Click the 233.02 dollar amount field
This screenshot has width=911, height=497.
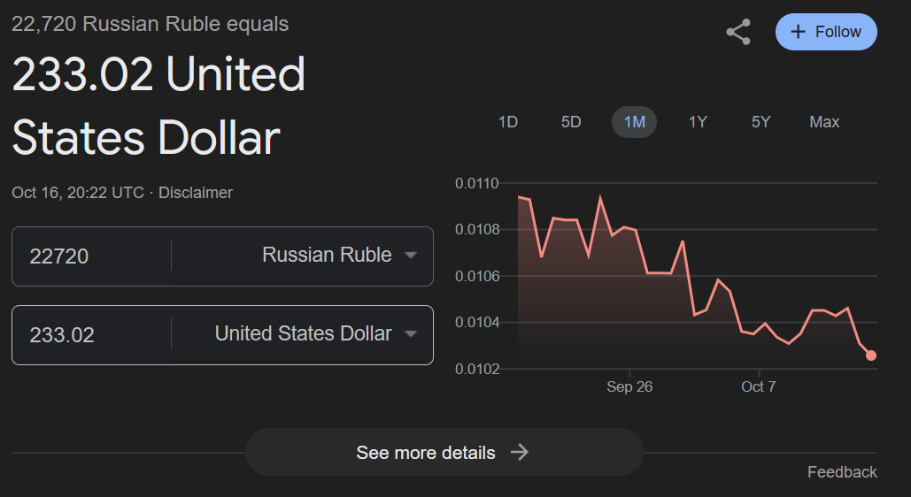click(89, 335)
